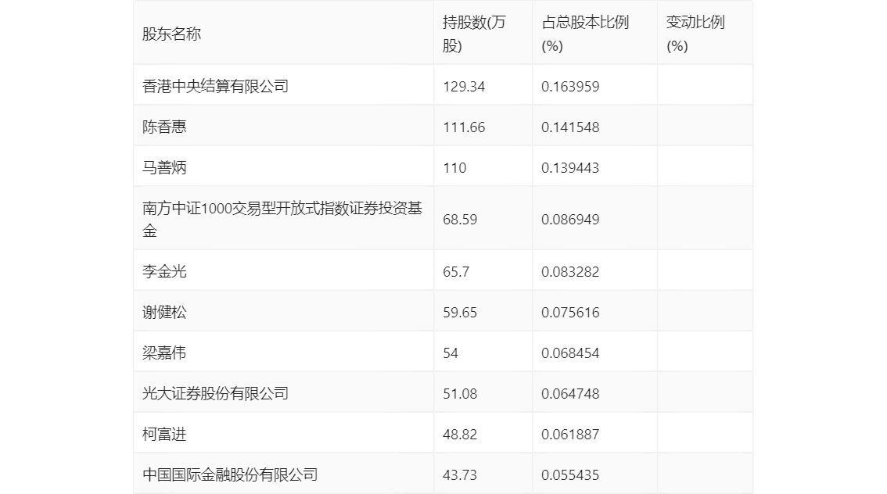Viewport: 887px width, 494px height.
Task: Click the ratio value 0.086949
Action: 570,220
